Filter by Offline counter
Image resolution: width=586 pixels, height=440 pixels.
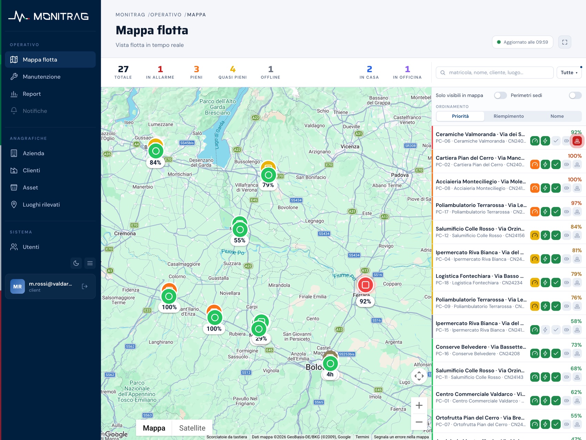tap(271, 72)
